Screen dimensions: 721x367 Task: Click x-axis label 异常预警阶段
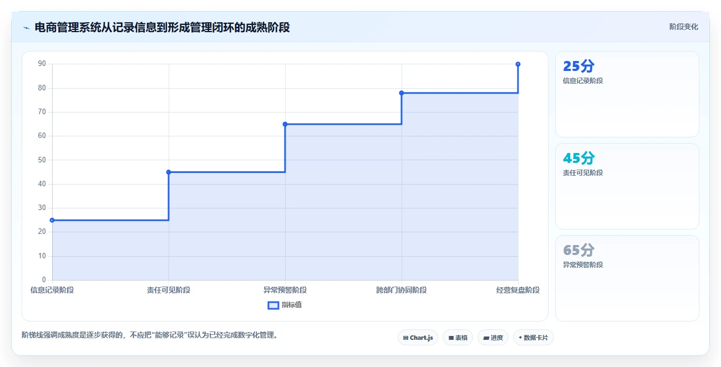click(285, 290)
